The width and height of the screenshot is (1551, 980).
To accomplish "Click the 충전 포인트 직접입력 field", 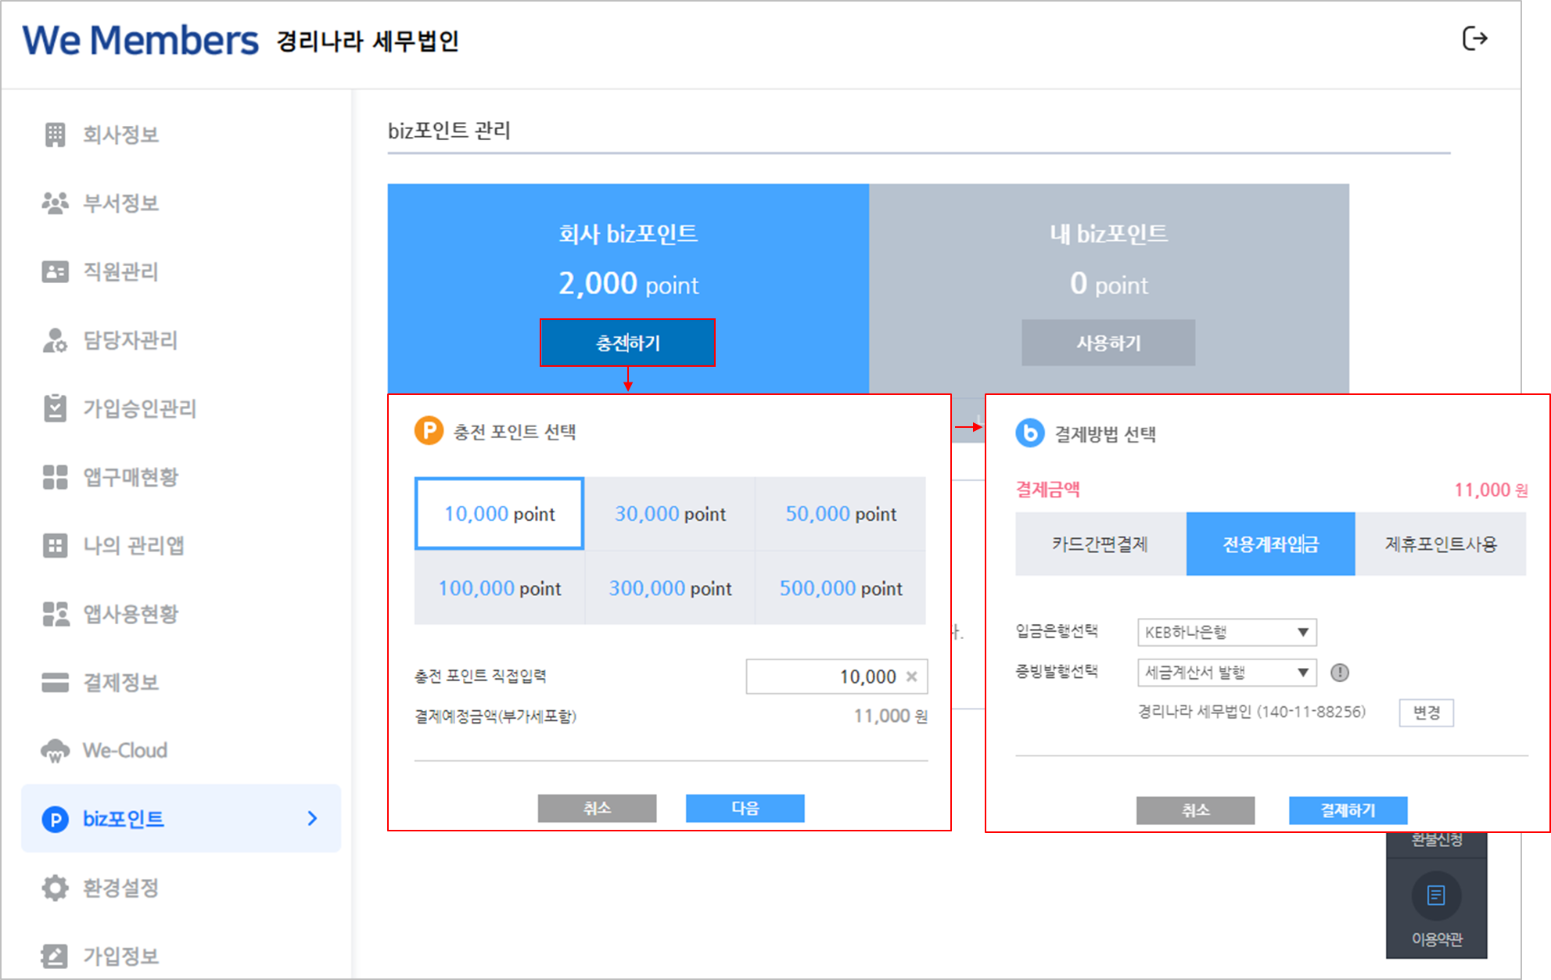I will [825, 677].
